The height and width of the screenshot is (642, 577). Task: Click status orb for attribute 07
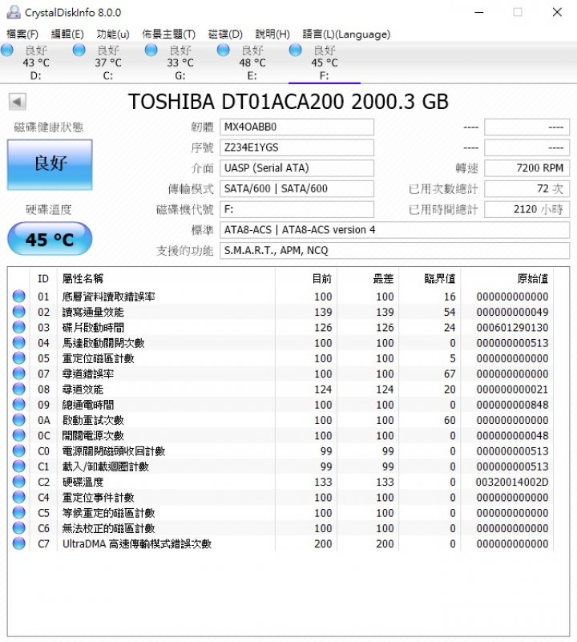[x=19, y=373]
